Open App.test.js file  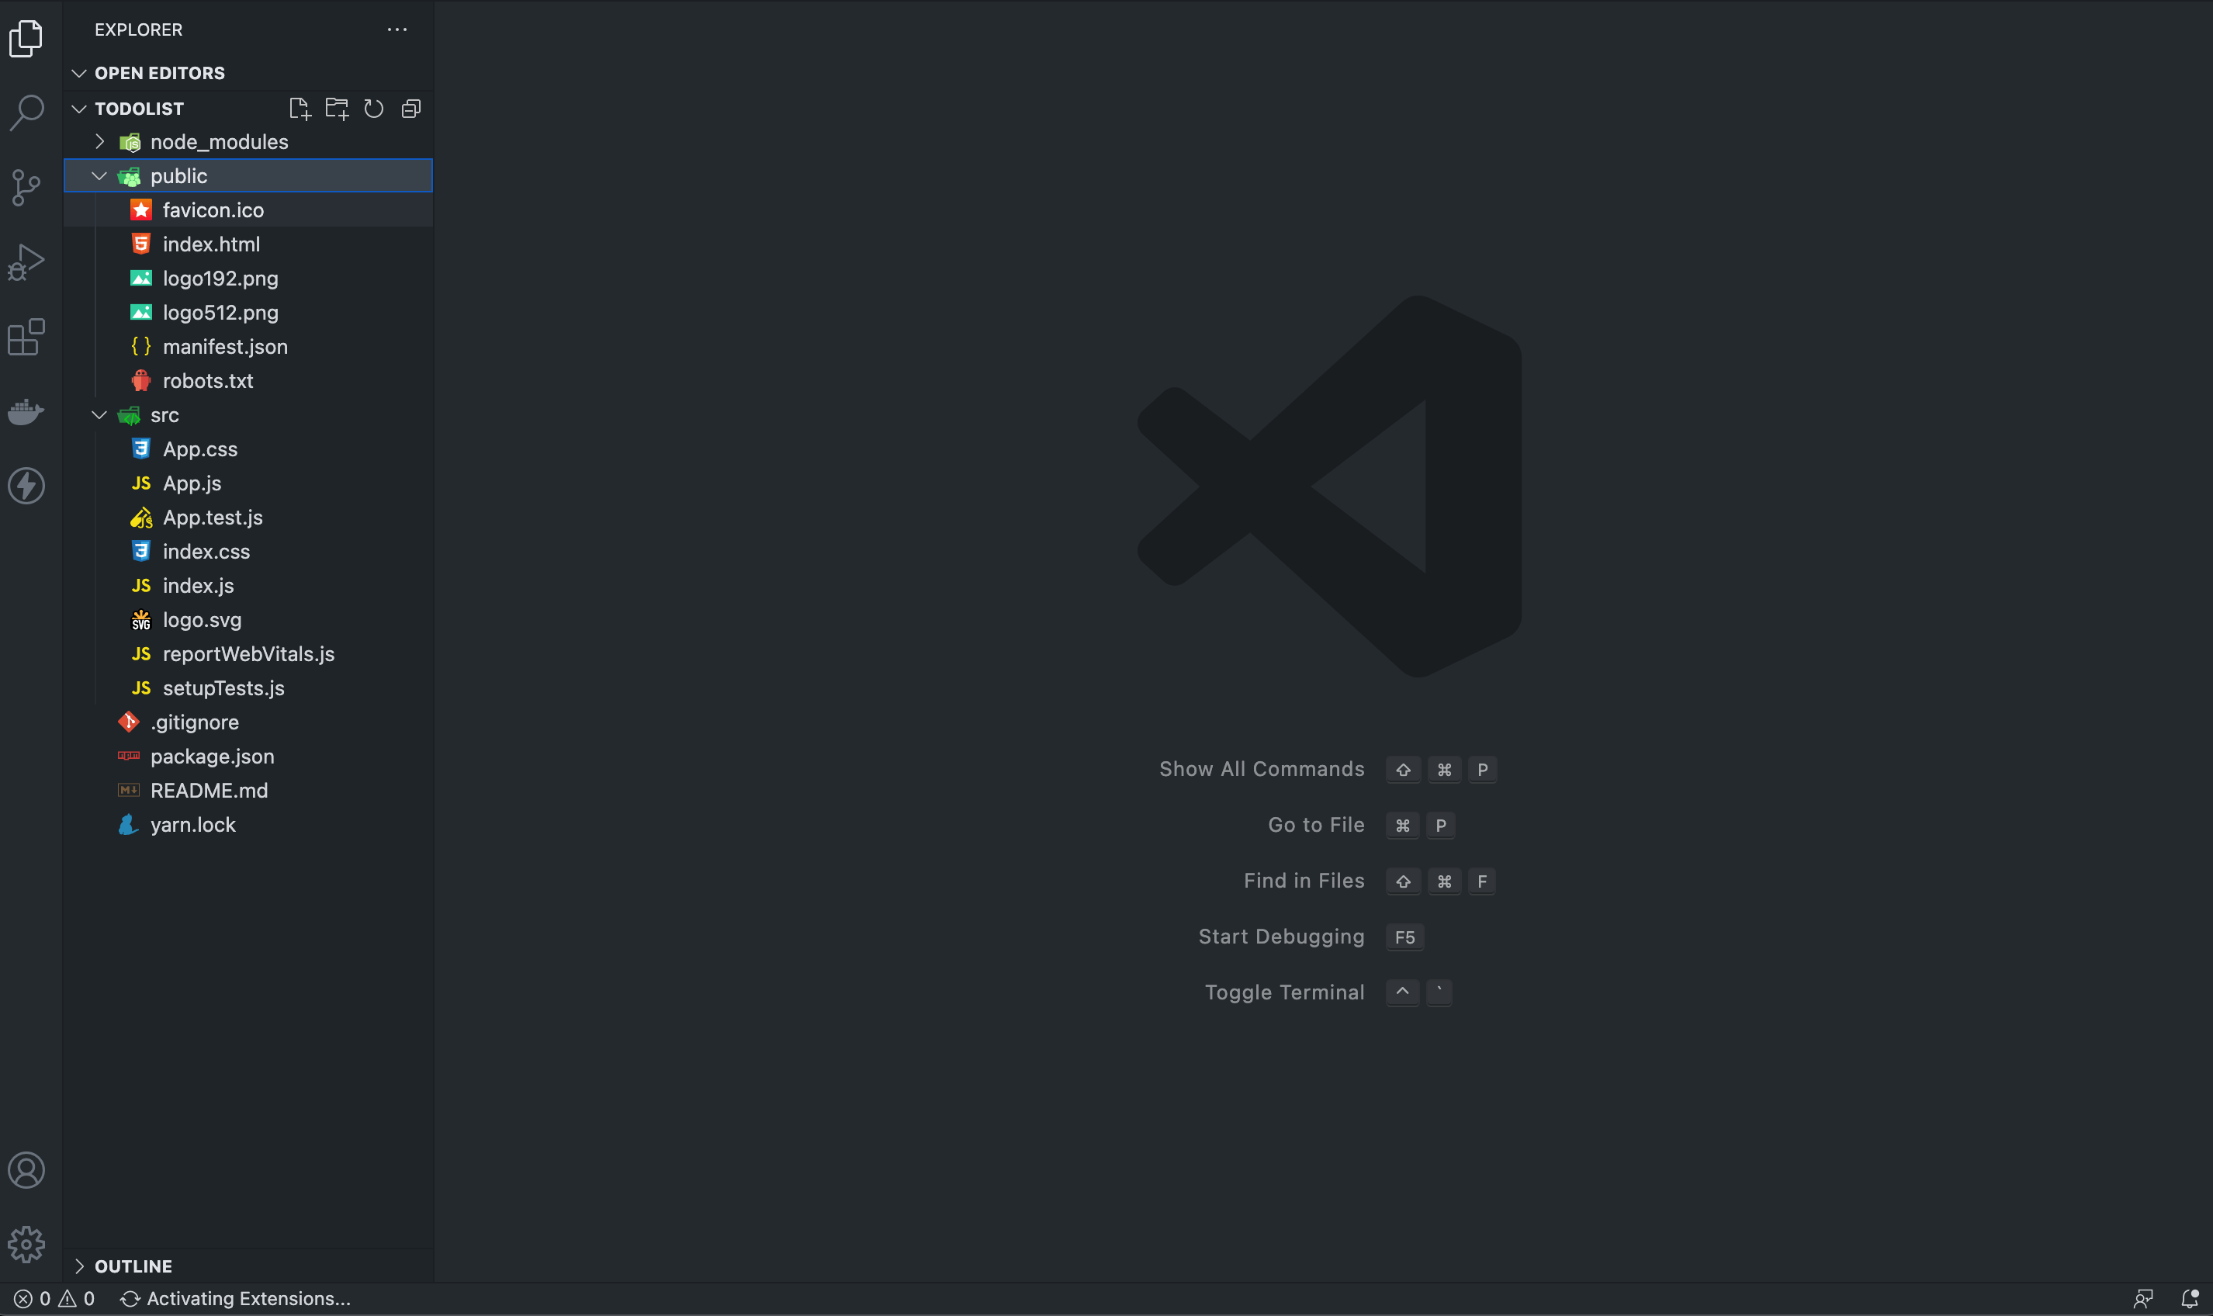[248, 517]
